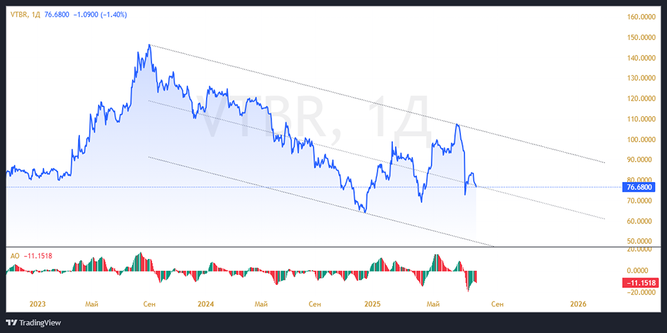
Task: Click the Сен label before 2026
Action: [498, 304]
